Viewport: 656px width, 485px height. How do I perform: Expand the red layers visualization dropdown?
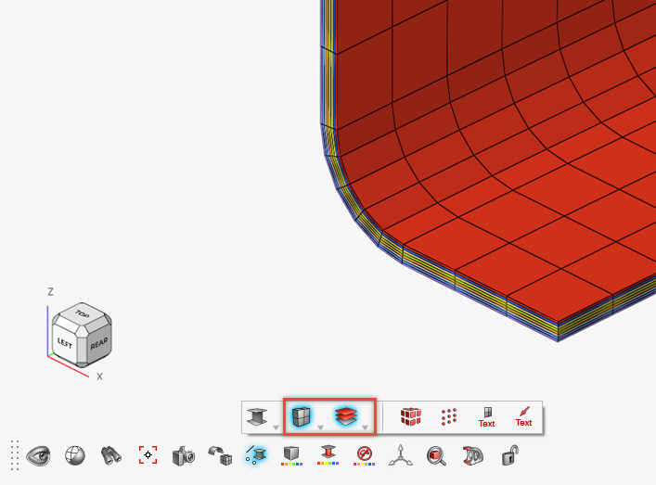366,428
